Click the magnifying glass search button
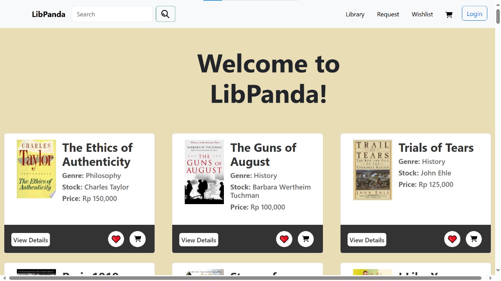501x281 pixels. pyautogui.click(x=165, y=14)
